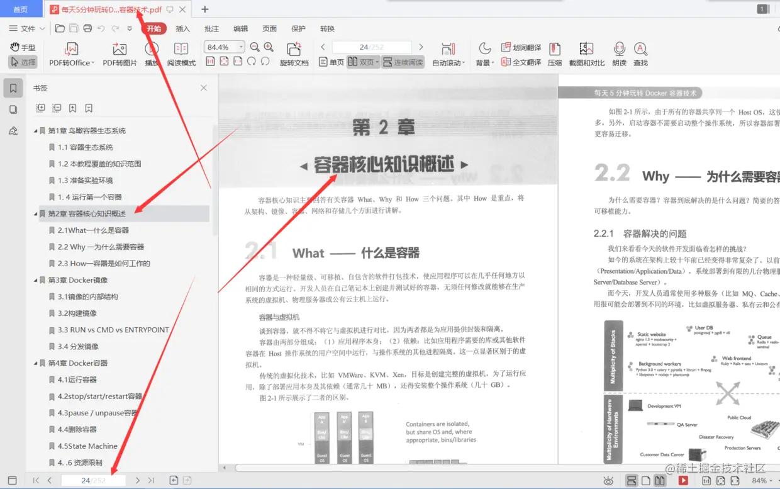Collapse 第4章 Docker容器 tree node
This screenshot has width=780, height=489.
point(36,363)
